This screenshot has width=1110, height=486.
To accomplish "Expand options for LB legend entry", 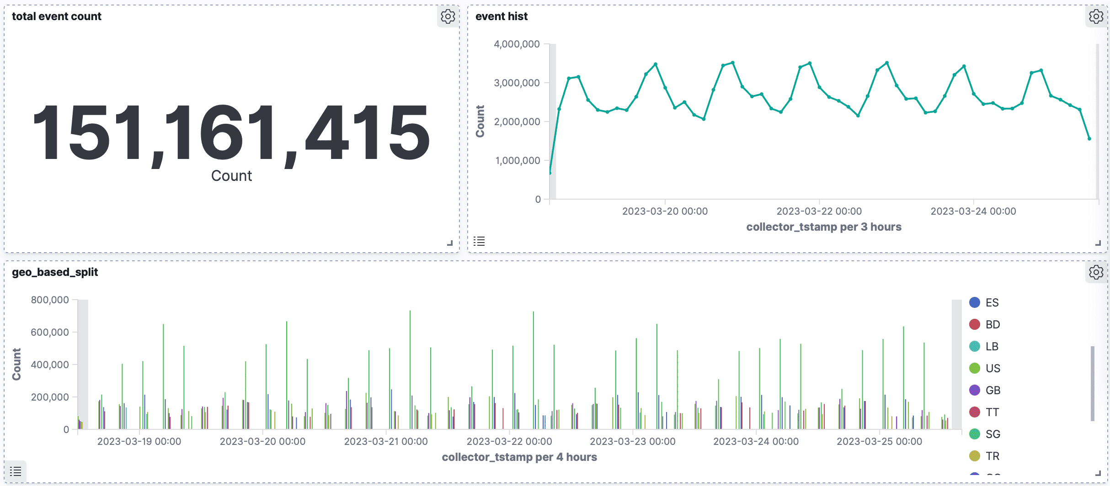I will 992,347.
